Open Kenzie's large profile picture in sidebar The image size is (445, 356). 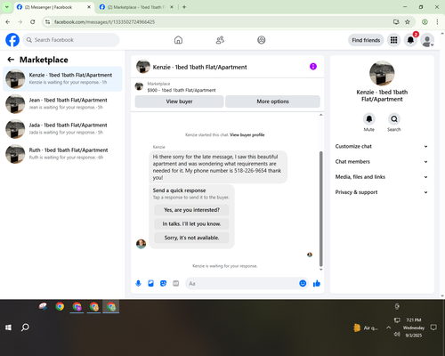click(382, 73)
